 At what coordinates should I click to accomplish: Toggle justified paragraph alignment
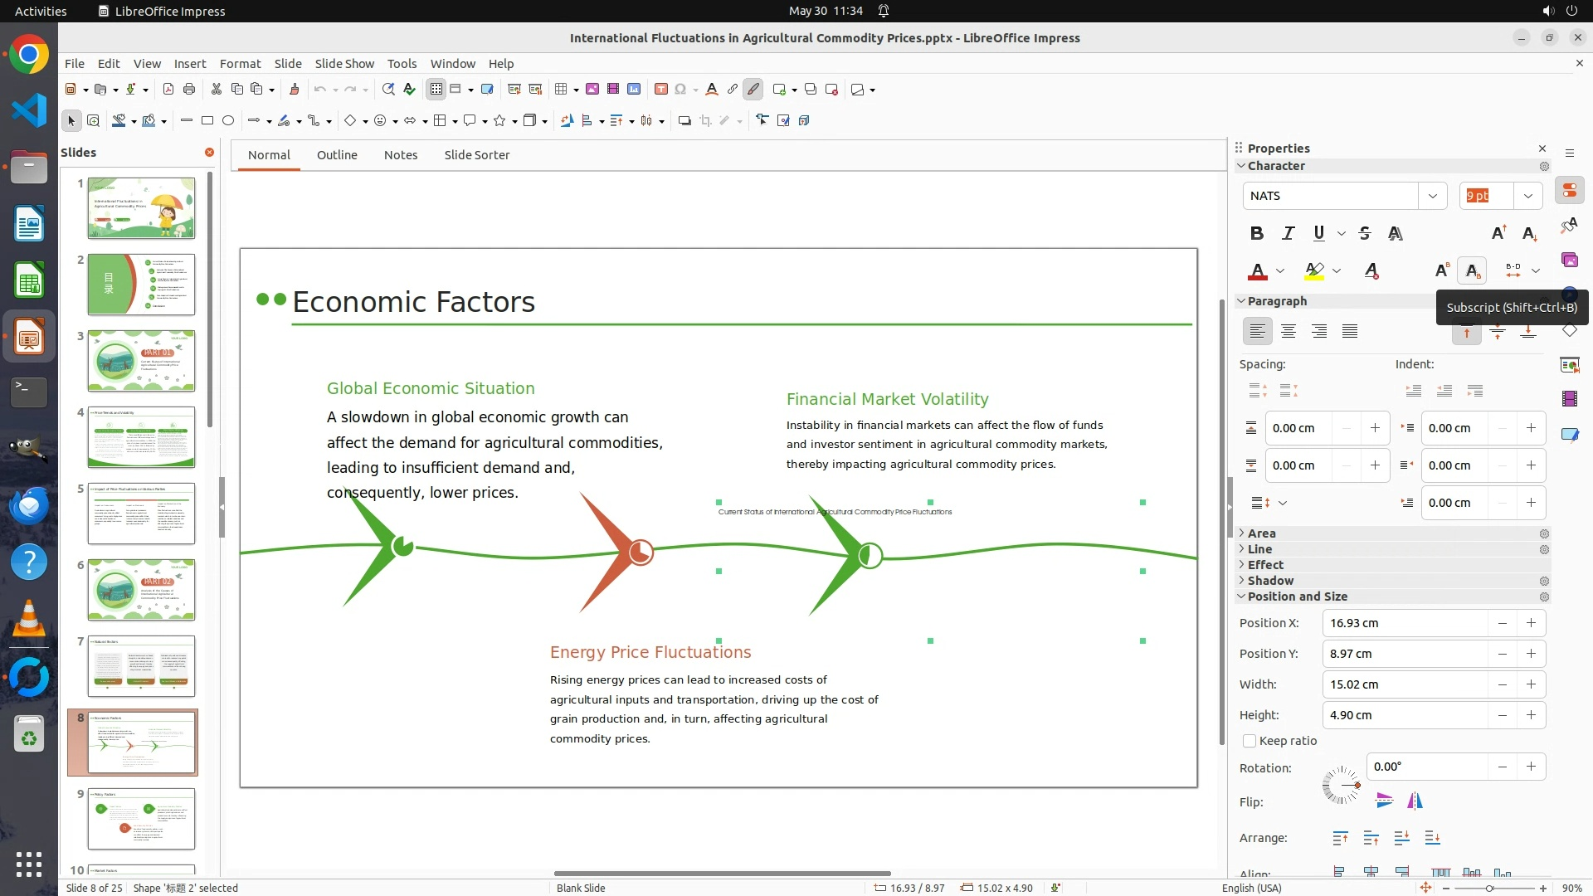click(x=1350, y=332)
